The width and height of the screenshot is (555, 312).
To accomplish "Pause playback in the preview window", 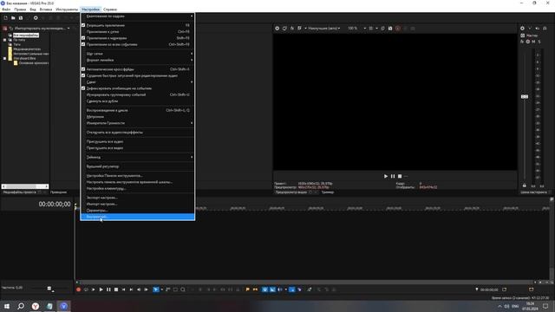I will [393, 176].
